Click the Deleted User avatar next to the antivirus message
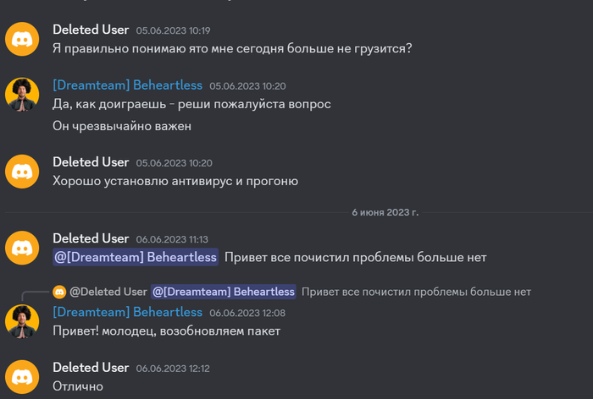Screen dimensions: 593x399 [x=22, y=171]
